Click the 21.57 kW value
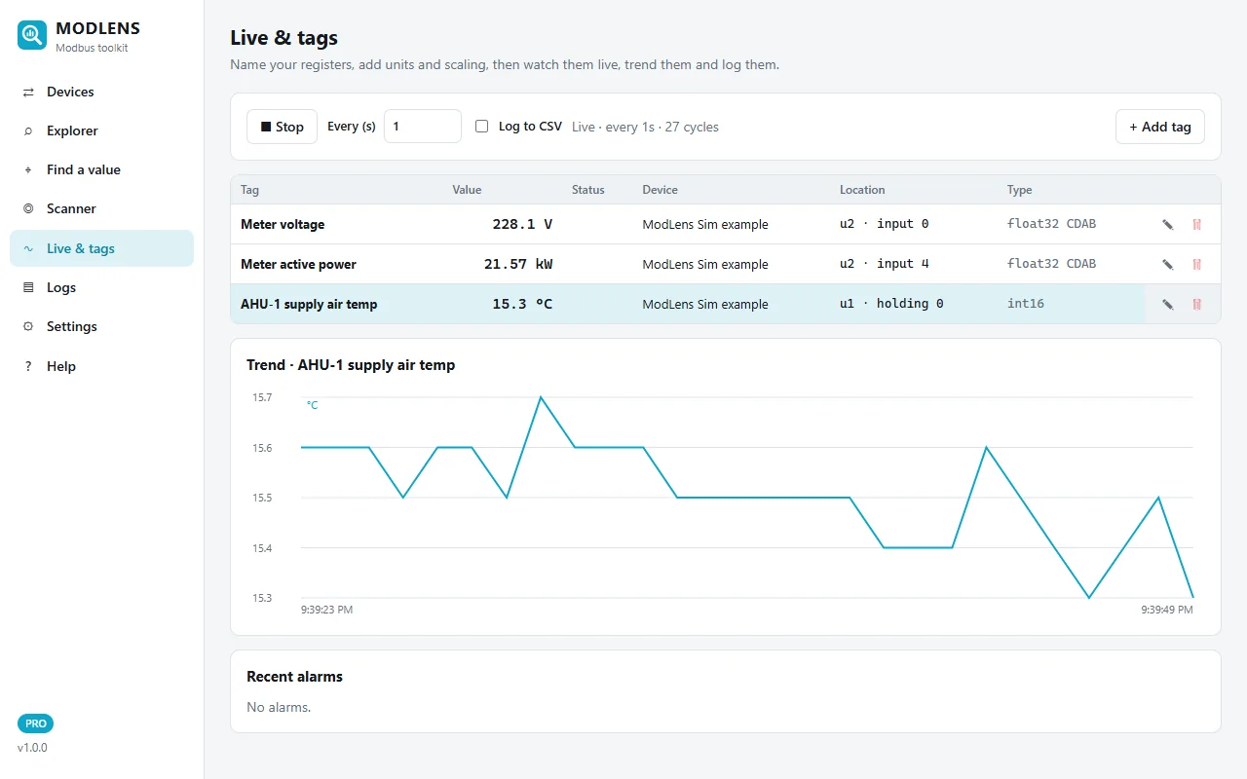Image resolution: width=1247 pixels, height=779 pixels. click(x=518, y=264)
